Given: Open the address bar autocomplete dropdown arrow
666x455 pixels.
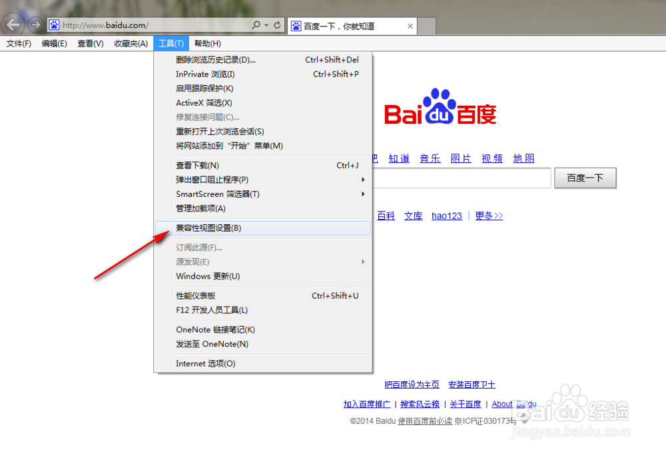Looking at the screenshot, I should pos(266,25).
